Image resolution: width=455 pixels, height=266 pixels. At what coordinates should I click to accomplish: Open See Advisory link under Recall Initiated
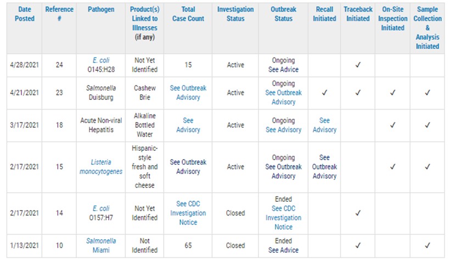coord(324,125)
